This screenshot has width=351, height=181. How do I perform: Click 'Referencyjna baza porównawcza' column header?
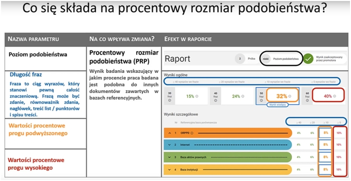tap(198, 122)
